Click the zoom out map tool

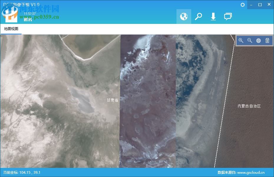pos(250,41)
